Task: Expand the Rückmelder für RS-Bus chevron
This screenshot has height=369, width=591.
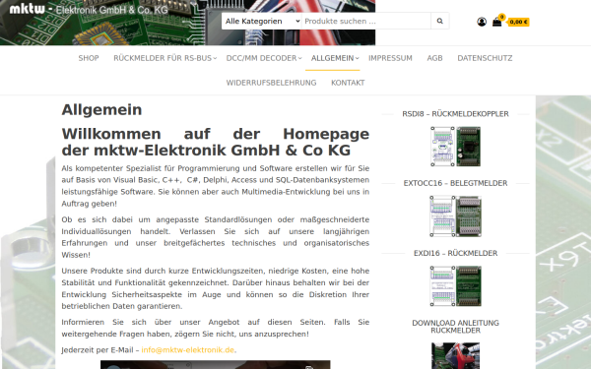Action: [x=215, y=58]
